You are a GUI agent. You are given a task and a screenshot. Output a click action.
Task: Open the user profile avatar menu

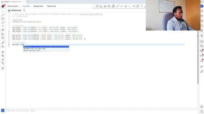[x=3, y=6]
